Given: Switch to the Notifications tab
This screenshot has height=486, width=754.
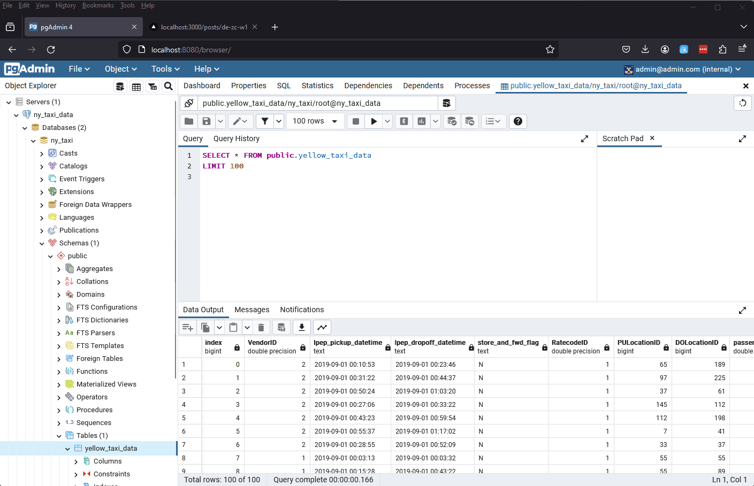Looking at the screenshot, I should (302, 310).
